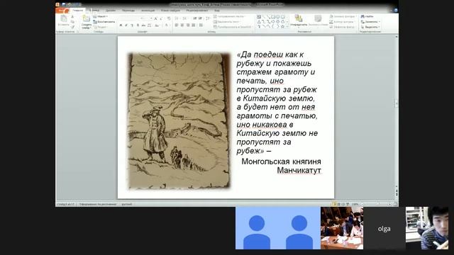Image resolution: width=454 pixels, height=255 pixels.
Task: Open the File (Файл) tab
Action: click(62, 11)
